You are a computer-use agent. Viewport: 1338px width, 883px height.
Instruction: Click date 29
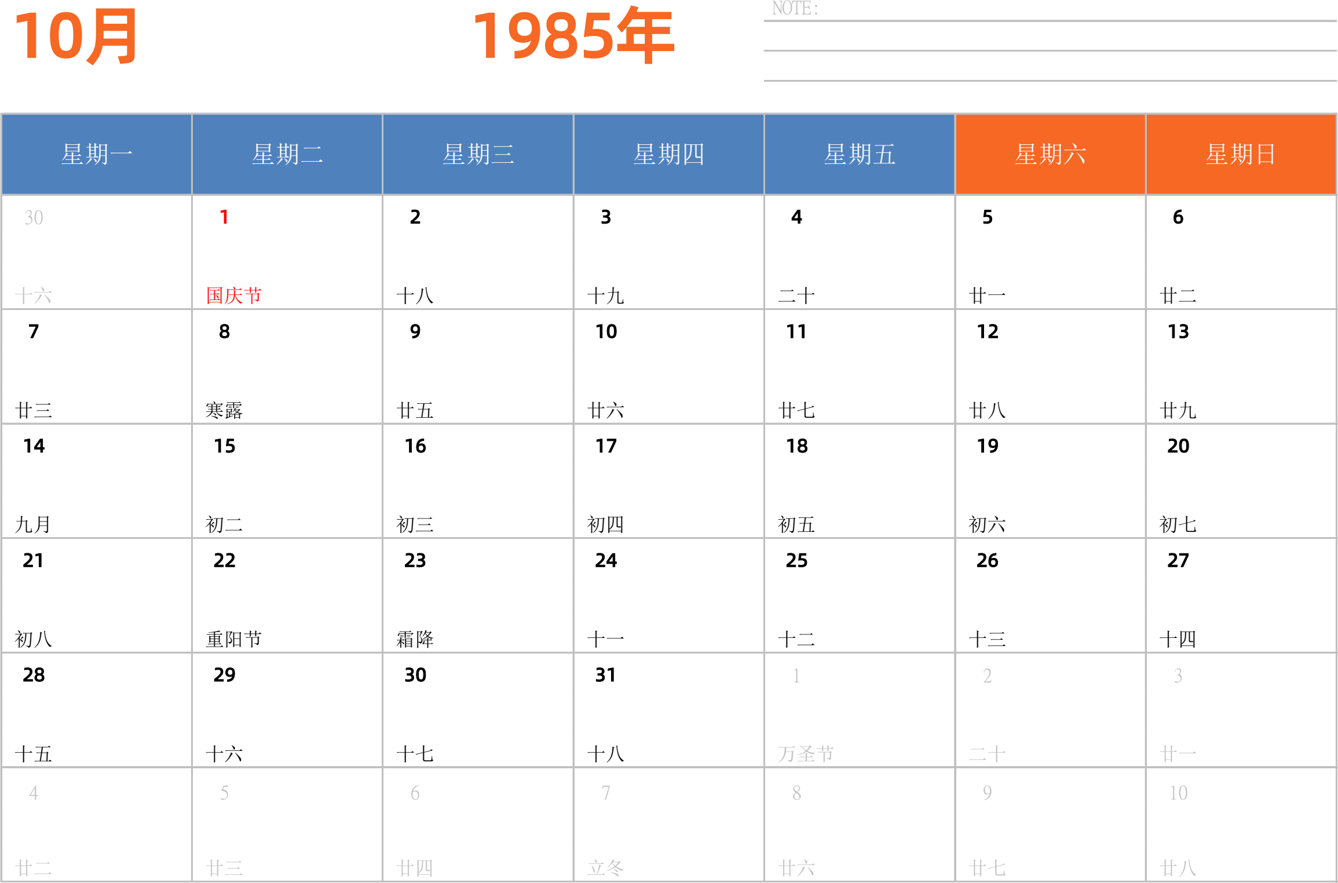click(224, 675)
